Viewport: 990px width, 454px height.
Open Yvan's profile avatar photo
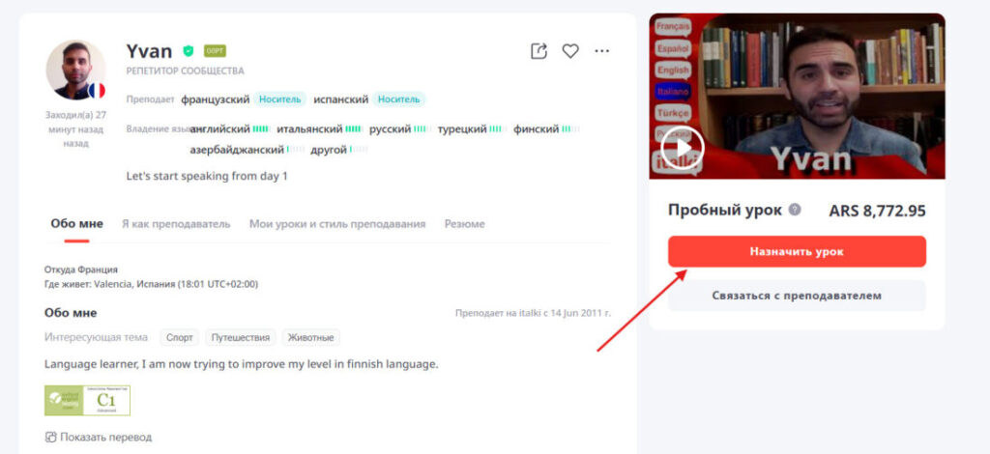[75, 70]
